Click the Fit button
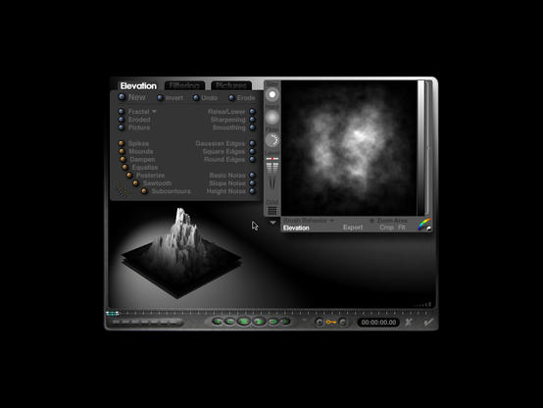The width and height of the screenshot is (543, 408). (x=401, y=228)
